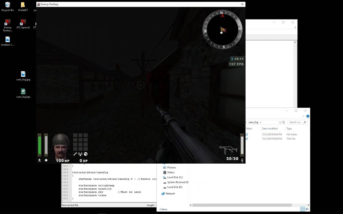Click the right arrow of Explorer horizontal scrollbar
The image size is (343, 214).
point(308,205)
